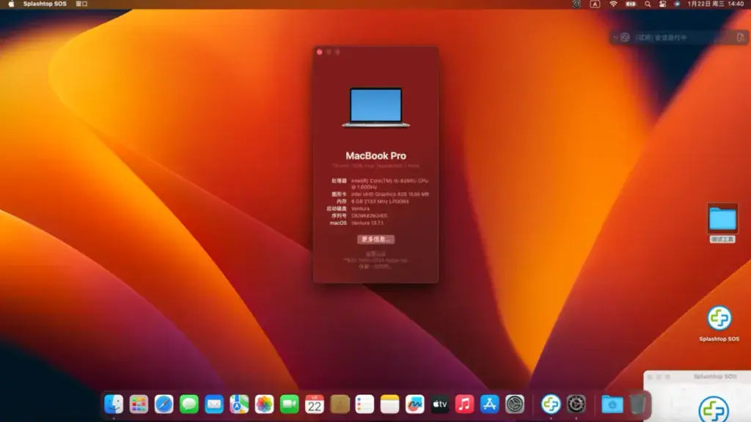Screen dimensions: 751x422
Task: Open Calendar showing 22 in Dock
Action: pos(314,404)
